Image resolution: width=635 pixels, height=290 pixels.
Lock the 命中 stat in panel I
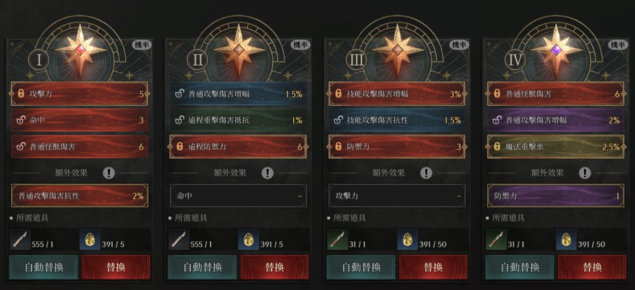click(20, 120)
